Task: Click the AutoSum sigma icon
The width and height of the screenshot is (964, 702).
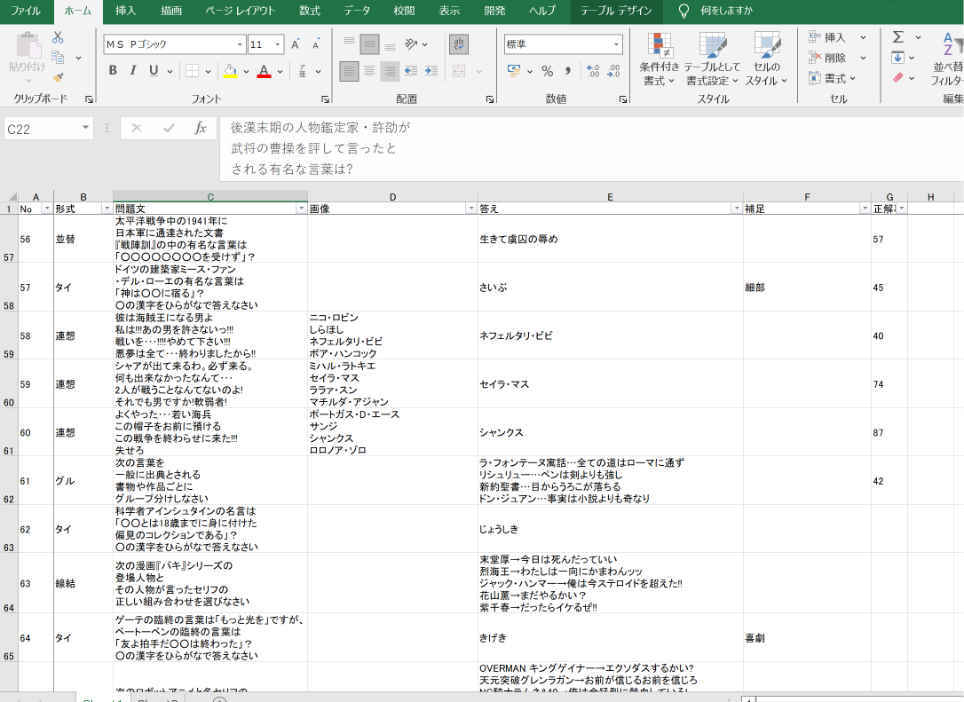Action: tap(898, 37)
